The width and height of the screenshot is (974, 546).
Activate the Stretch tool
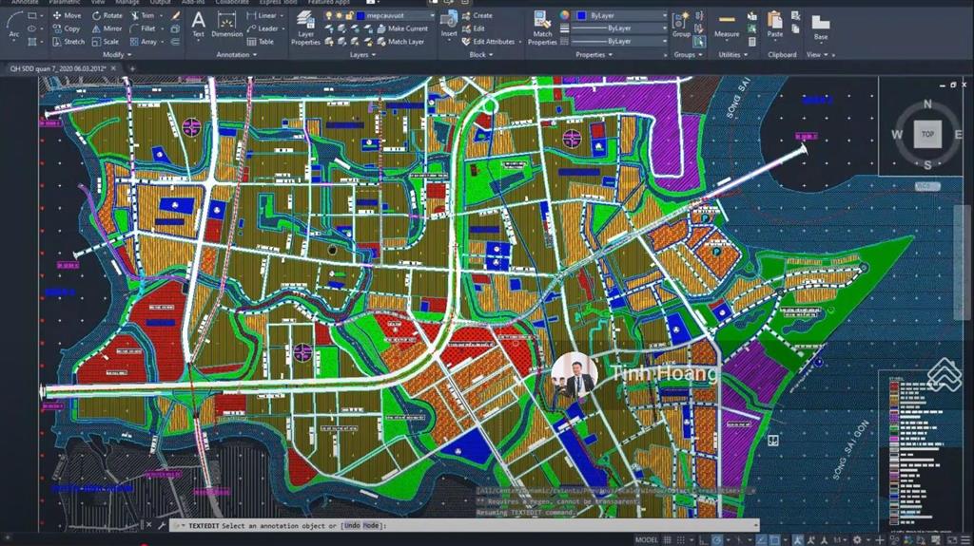tap(68, 42)
